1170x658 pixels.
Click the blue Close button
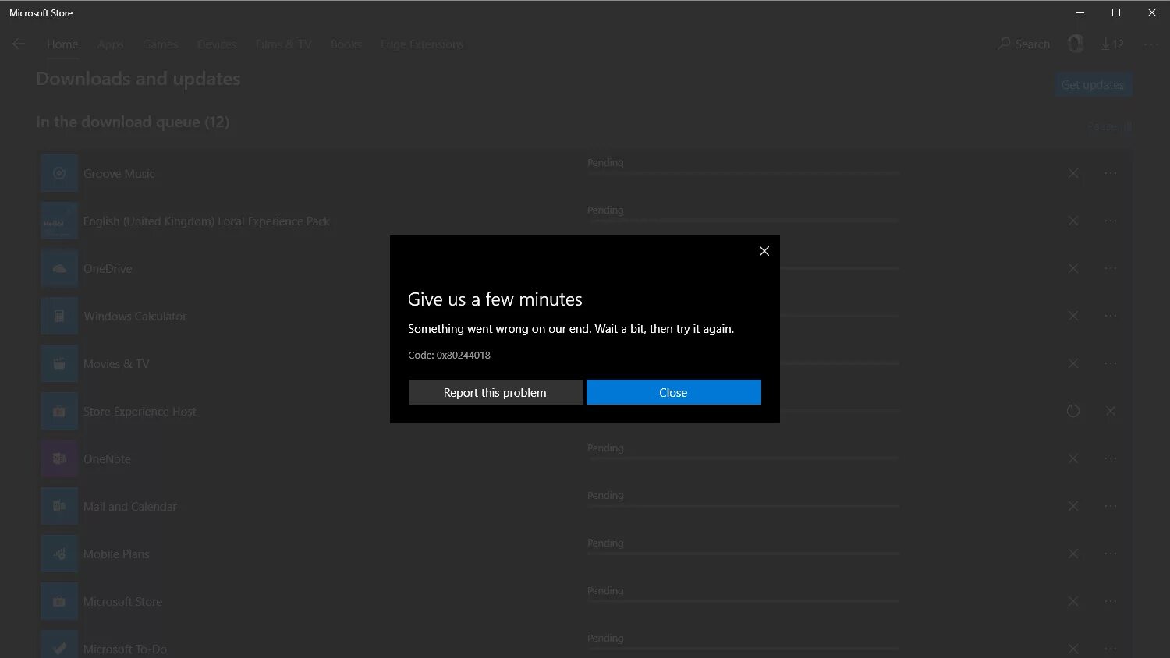(674, 392)
